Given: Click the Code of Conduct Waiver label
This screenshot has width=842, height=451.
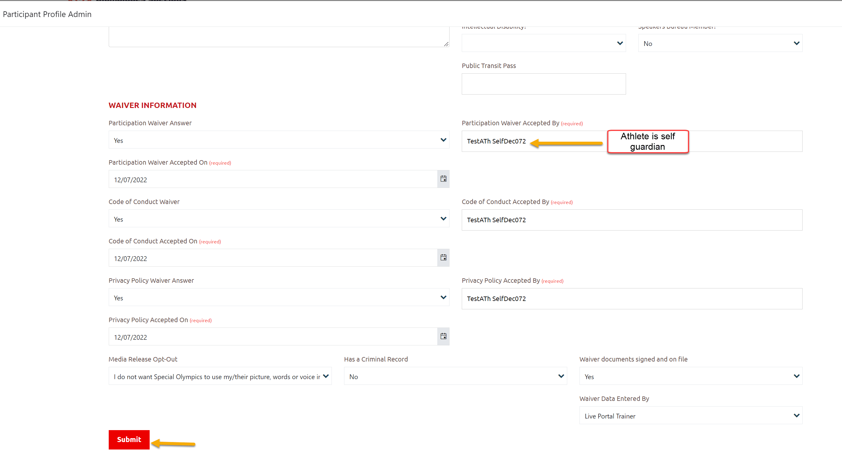Looking at the screenshot, I should 144,202.
